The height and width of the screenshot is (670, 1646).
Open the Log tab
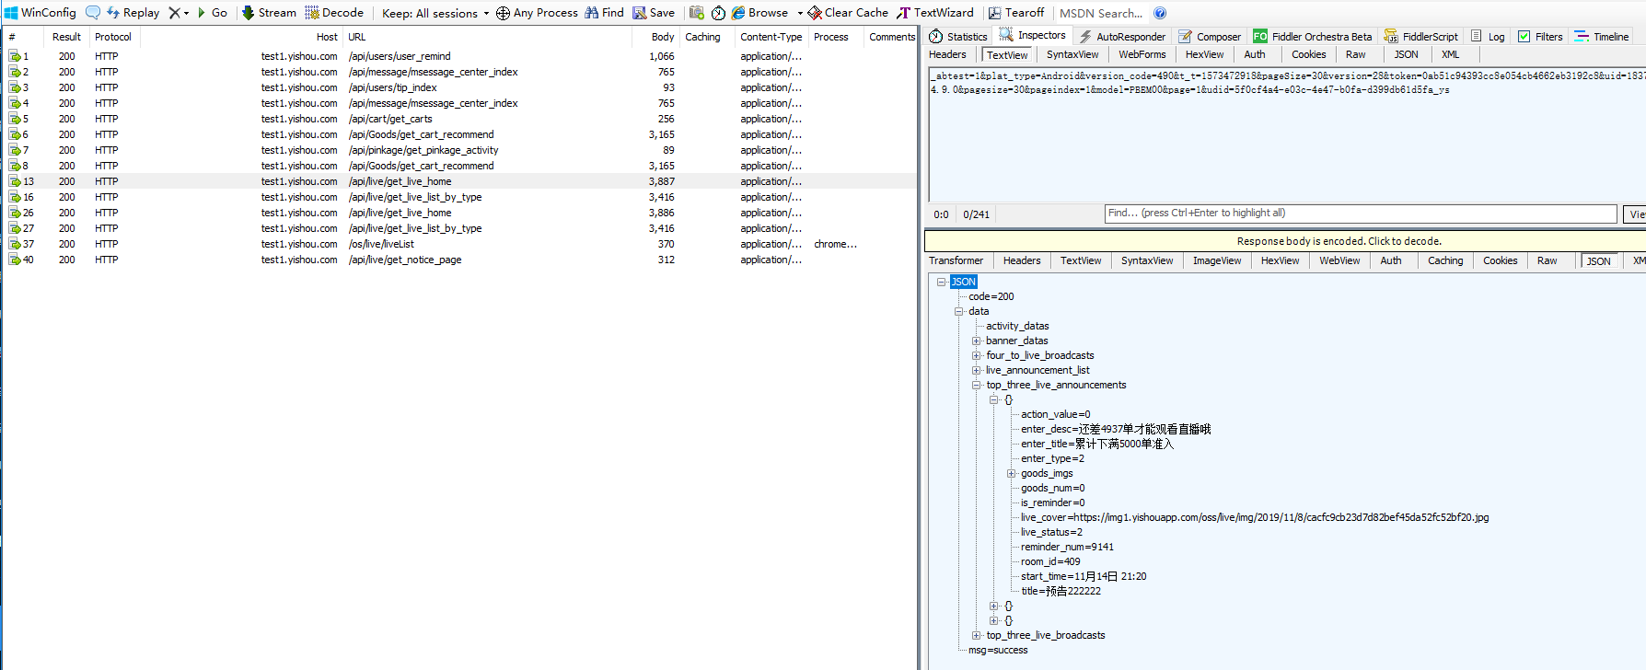[1488, 37]
